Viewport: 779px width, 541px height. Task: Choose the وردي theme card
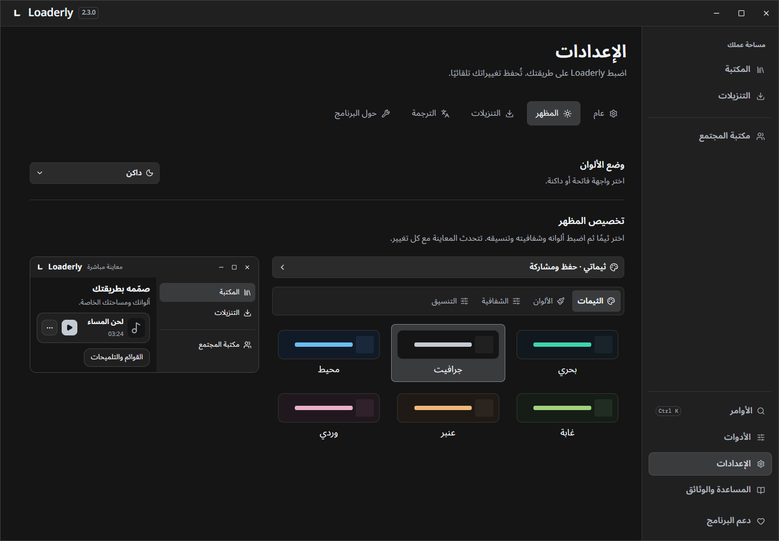coord(329,416)
